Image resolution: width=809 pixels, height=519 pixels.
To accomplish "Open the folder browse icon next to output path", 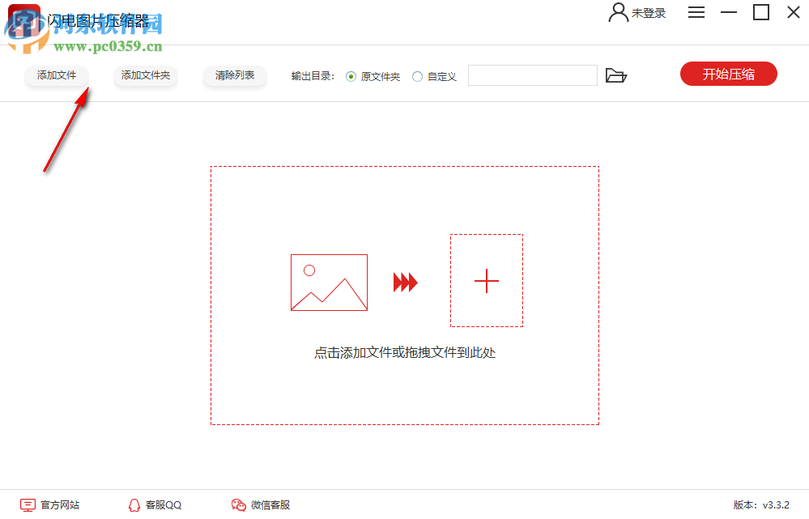I will (616, 74).
